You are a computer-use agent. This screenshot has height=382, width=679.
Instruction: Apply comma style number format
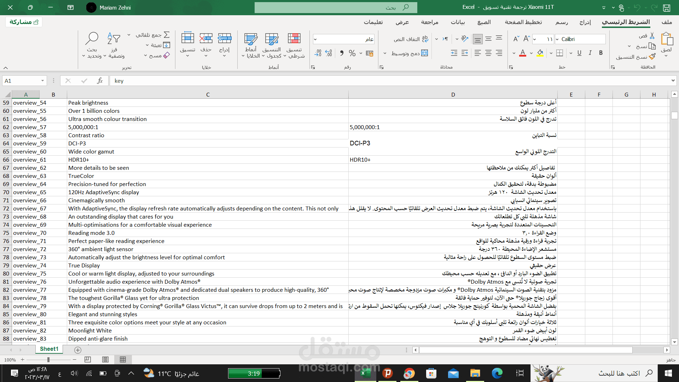pos(342,53)
